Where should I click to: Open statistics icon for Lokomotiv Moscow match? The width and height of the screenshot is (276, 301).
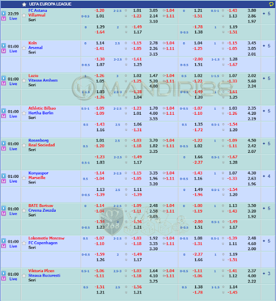tap(4, 246)
